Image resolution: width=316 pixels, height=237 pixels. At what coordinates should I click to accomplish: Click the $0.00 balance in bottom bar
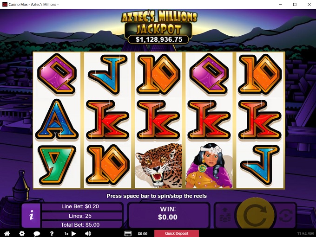click(x=143, y=234)
